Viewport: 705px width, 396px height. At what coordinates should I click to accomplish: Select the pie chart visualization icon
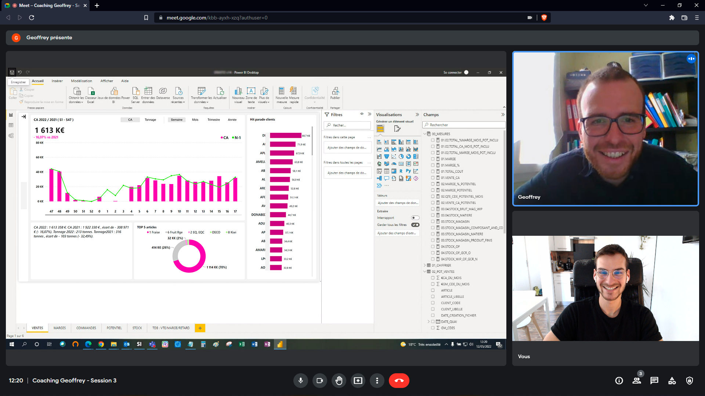(x=401, y=157)
